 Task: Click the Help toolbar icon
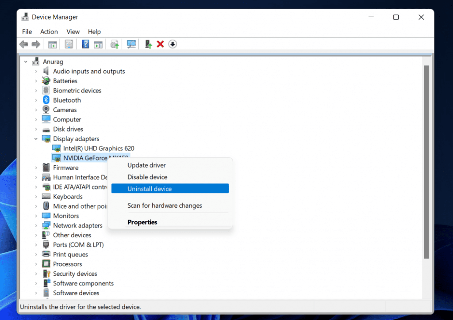pos(84,44)
